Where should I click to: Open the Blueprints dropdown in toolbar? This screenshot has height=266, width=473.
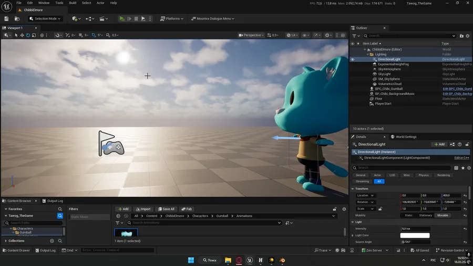click(89, 19)
